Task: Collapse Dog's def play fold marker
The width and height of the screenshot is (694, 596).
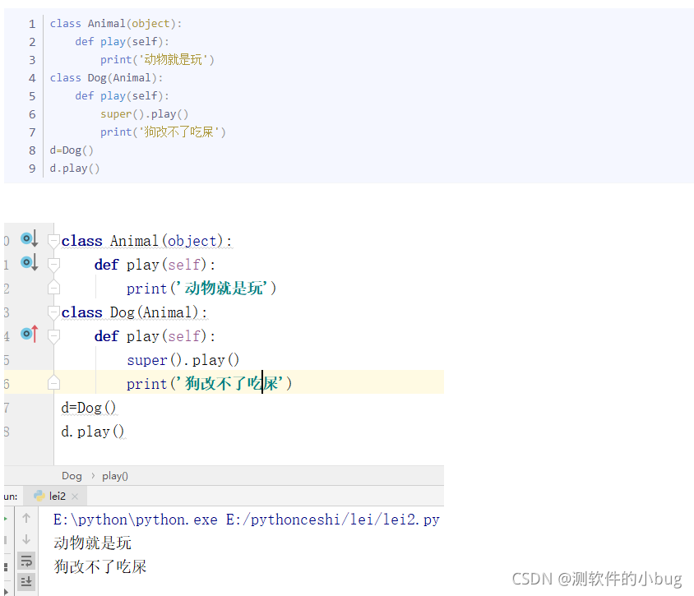Action: coord(54,336)
